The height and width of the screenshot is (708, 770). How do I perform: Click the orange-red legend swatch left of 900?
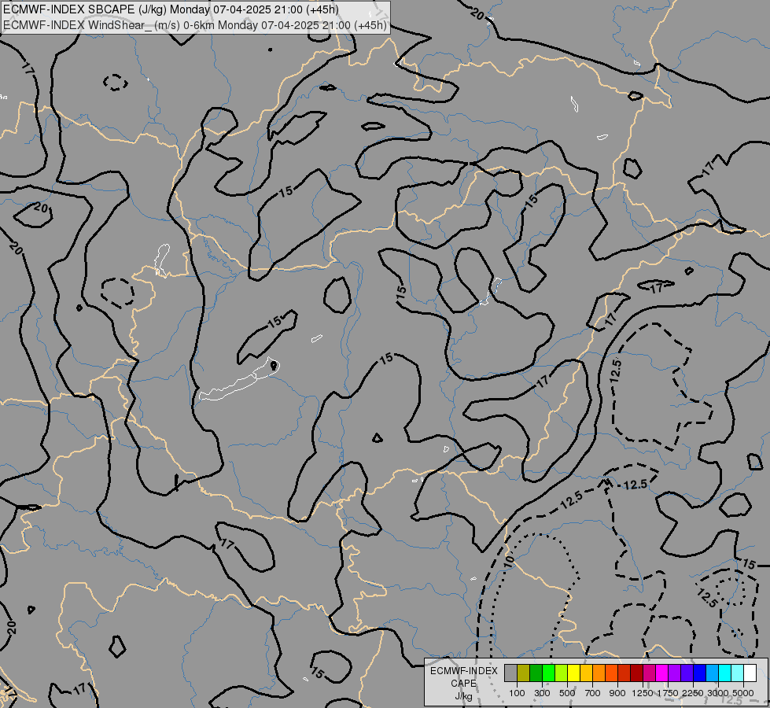point(611,673)
